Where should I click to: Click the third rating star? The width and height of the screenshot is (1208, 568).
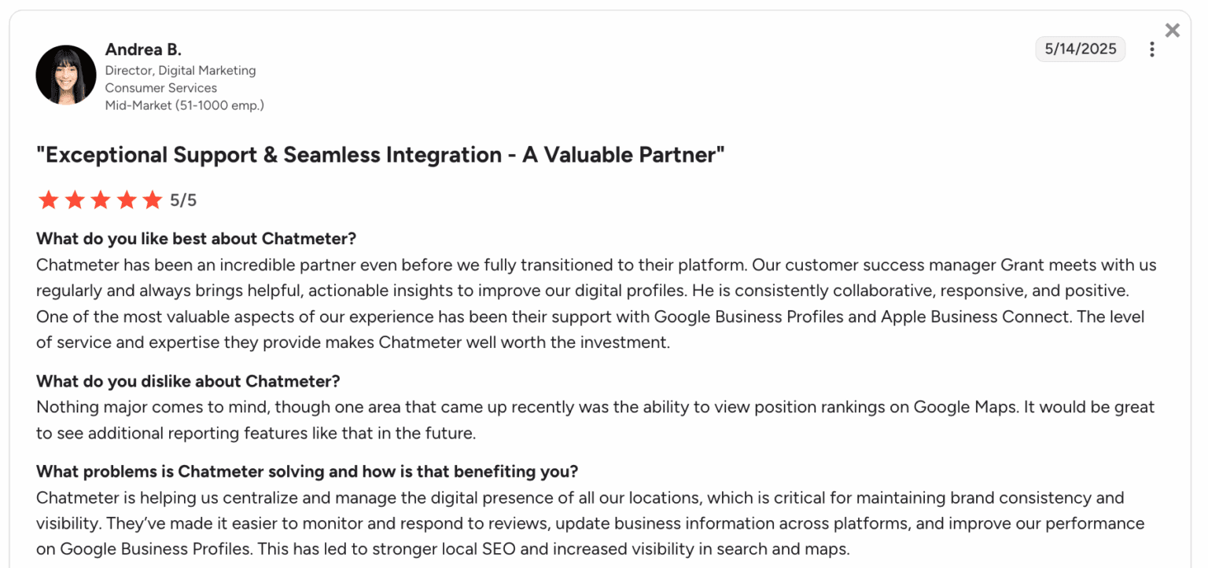(101, 200)
